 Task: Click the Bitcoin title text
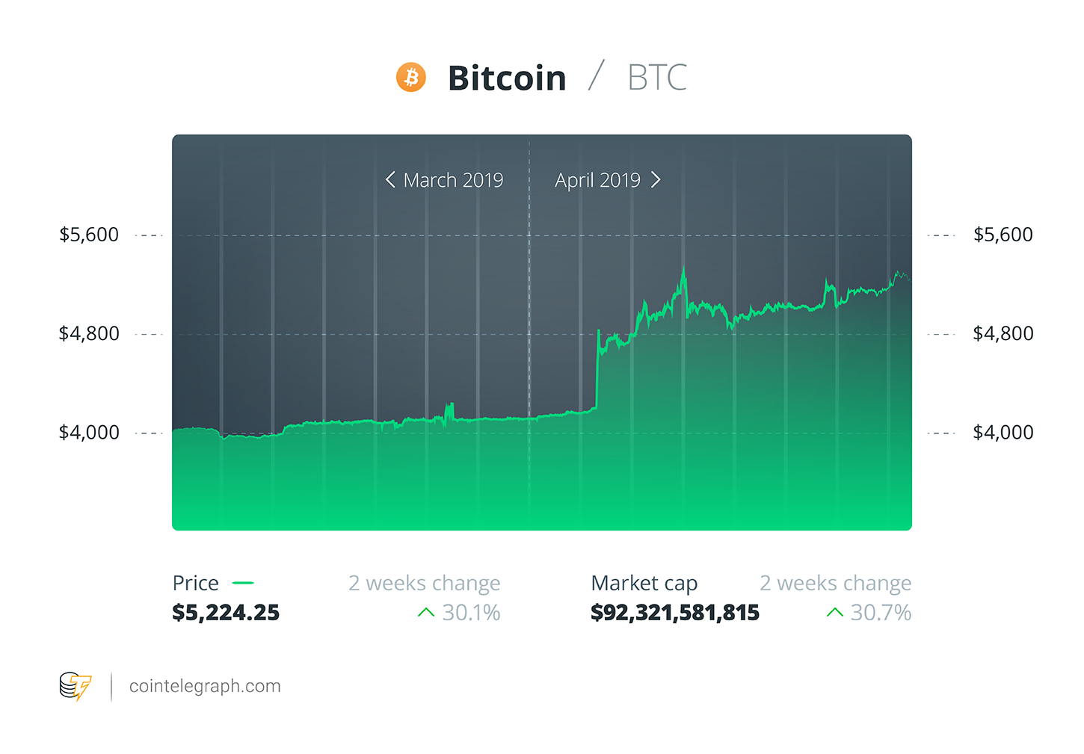(x=507, y=78)
